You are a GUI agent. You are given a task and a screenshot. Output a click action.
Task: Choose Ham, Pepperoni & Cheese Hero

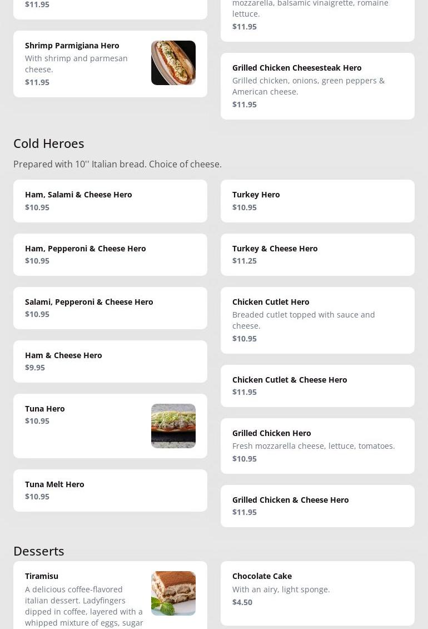[110, 255]
